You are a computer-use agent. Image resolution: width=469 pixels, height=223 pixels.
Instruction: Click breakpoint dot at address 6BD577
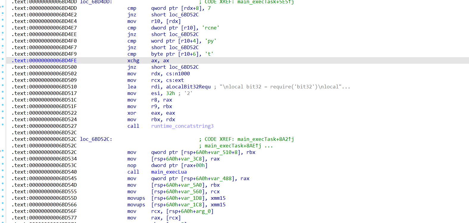click(3, 216)
